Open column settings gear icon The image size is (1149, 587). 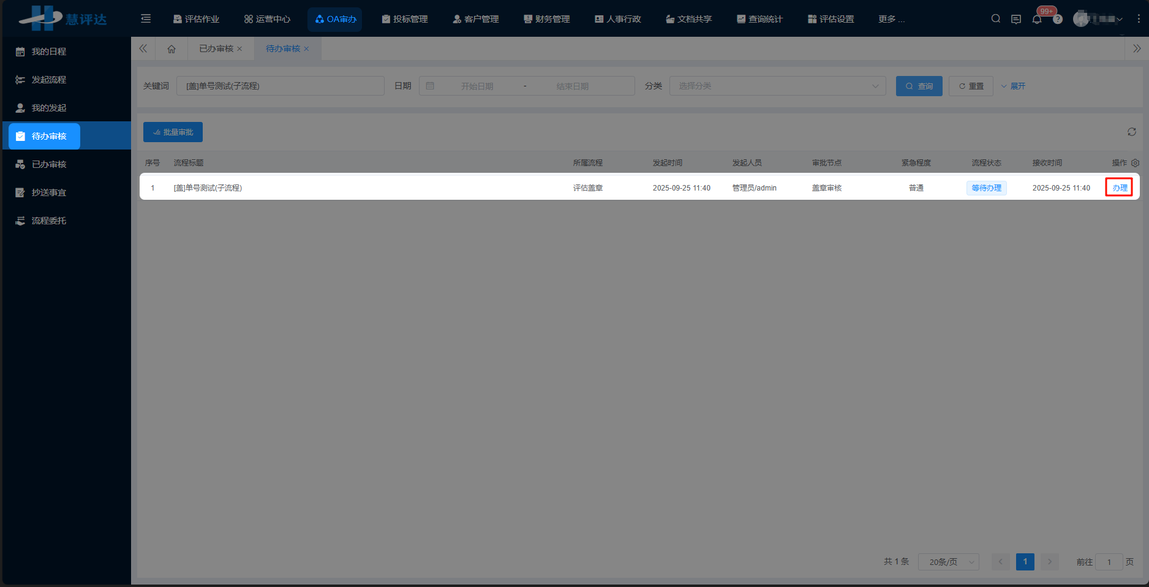click(x=1135, y=163)
